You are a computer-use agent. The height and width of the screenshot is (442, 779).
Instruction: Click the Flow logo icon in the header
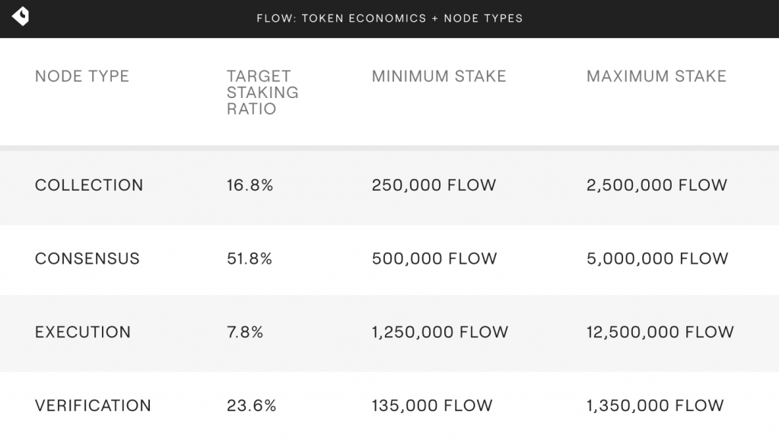[21, 17]
